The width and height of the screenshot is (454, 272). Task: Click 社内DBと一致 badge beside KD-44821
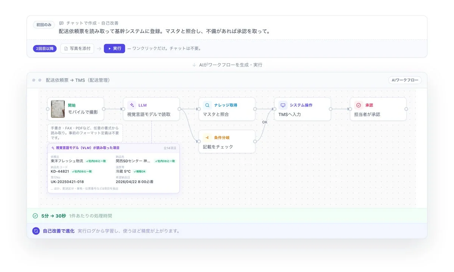(x=82, y=172)
